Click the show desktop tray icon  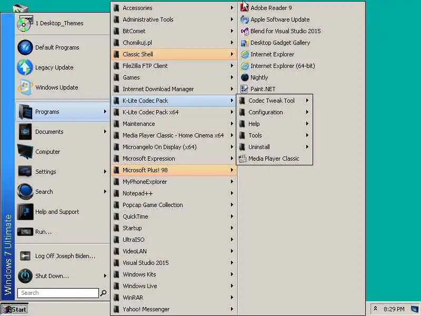coord(415,309)
